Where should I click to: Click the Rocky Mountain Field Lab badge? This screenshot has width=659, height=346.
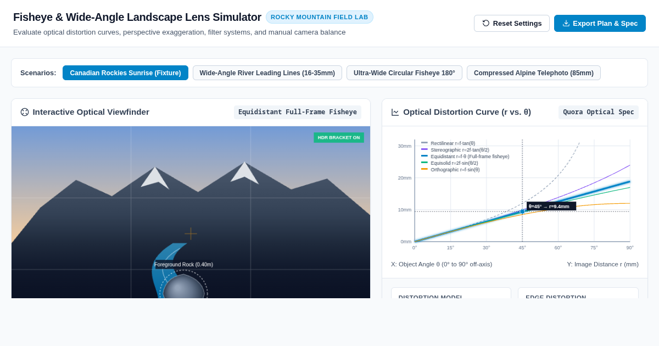[320, 17]
